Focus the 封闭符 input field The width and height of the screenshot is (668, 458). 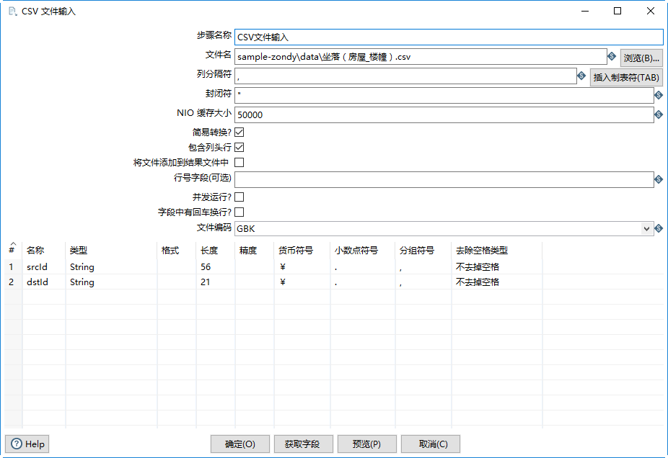click(444, 95)
